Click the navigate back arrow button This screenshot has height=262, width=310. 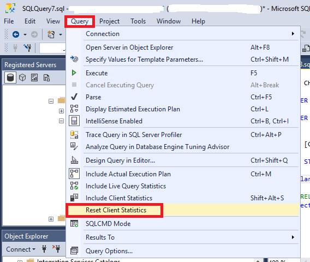click(x=16, y=34)
